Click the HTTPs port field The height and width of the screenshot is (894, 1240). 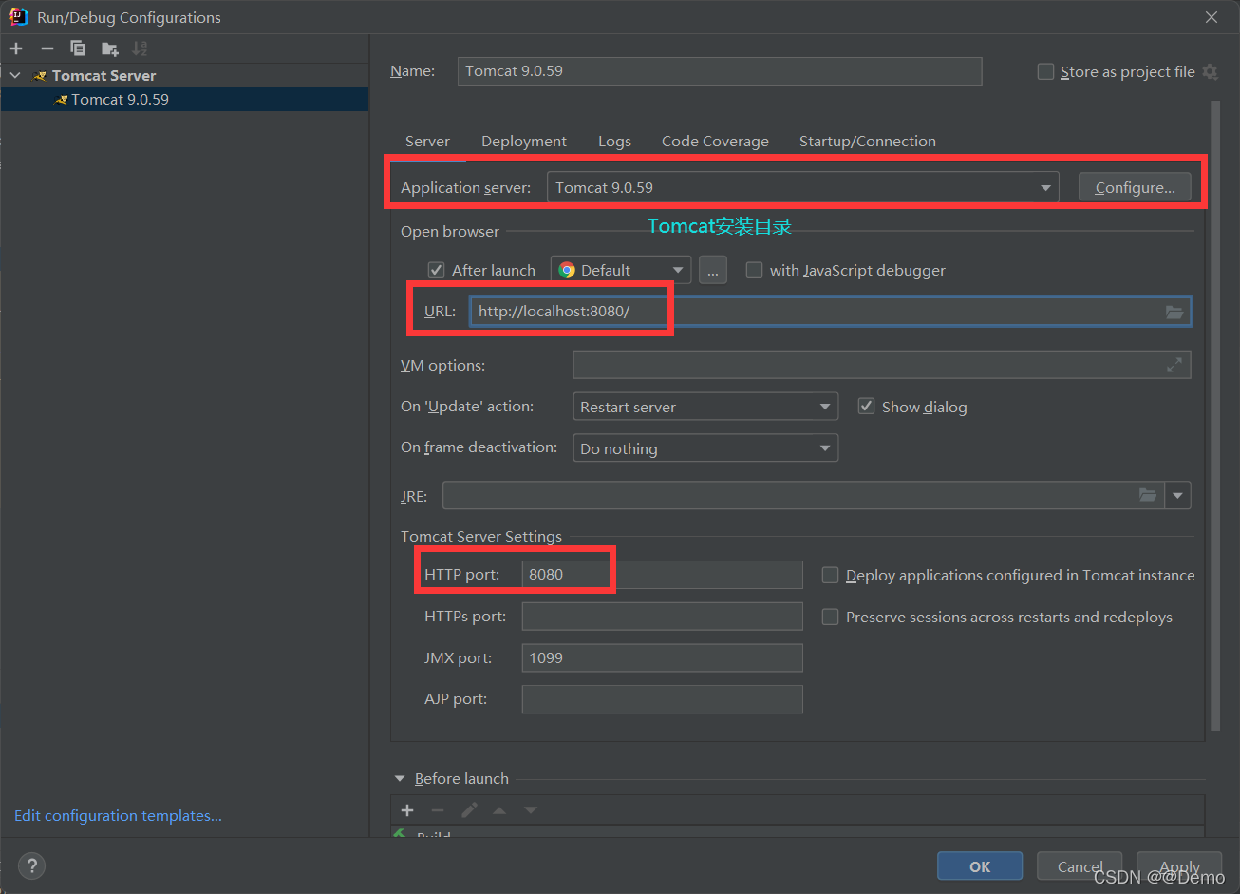pos(662,616)
